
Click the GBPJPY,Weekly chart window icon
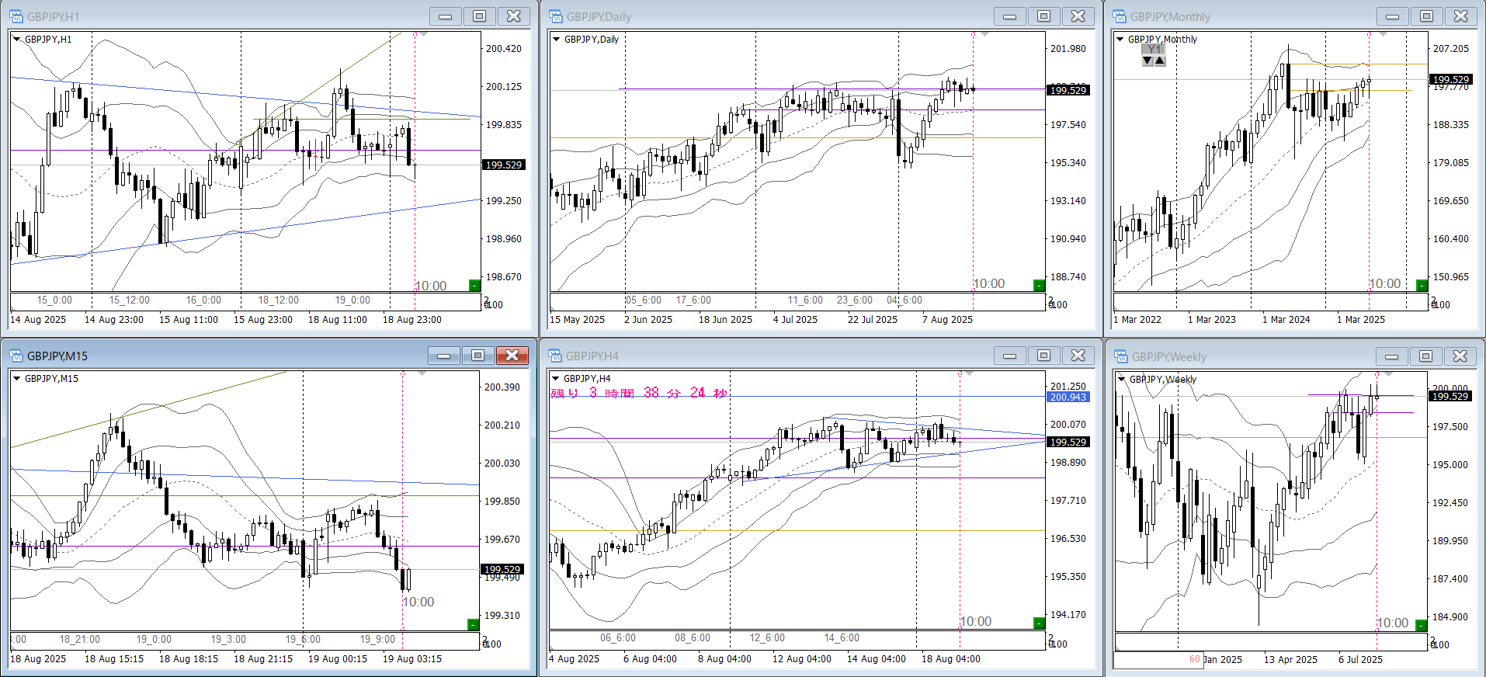pyautogui.click(x=1121, y=356)
